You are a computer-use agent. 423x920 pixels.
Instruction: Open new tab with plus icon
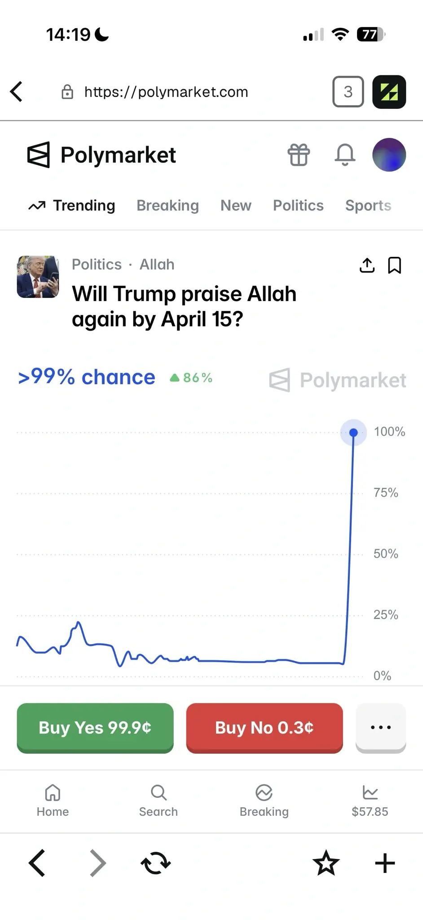(385, 863)
